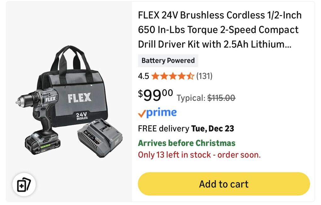Click the 4.5 rating number
This screenshot has height=205, width=321.
(x=144, y=76)
